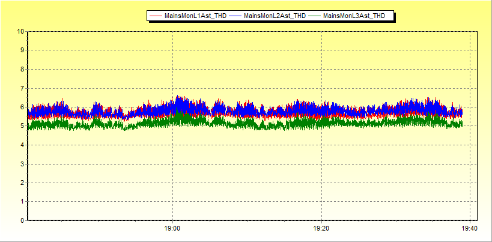This screenshot has width=492, height=242.
Task: Click the 19:40 time axis label
Action: click(470, 229)
